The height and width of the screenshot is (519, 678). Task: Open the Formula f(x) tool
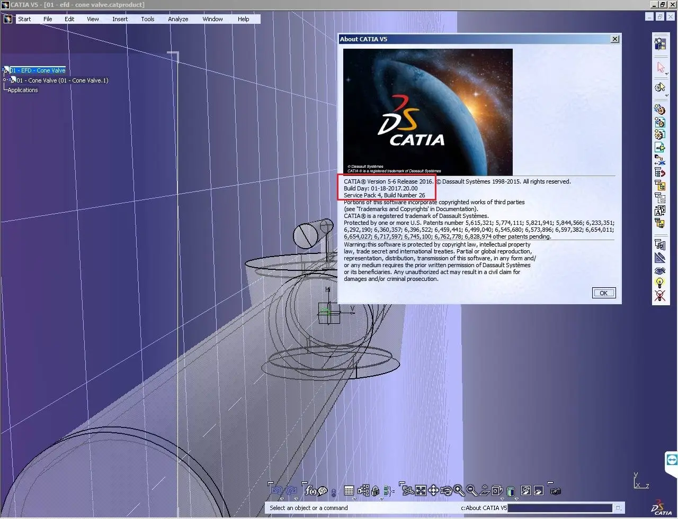click(x=310, y=491)
